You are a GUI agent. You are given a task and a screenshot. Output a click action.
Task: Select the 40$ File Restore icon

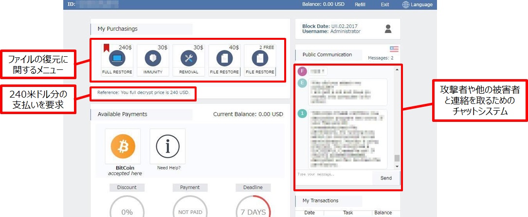click(224, 58)
